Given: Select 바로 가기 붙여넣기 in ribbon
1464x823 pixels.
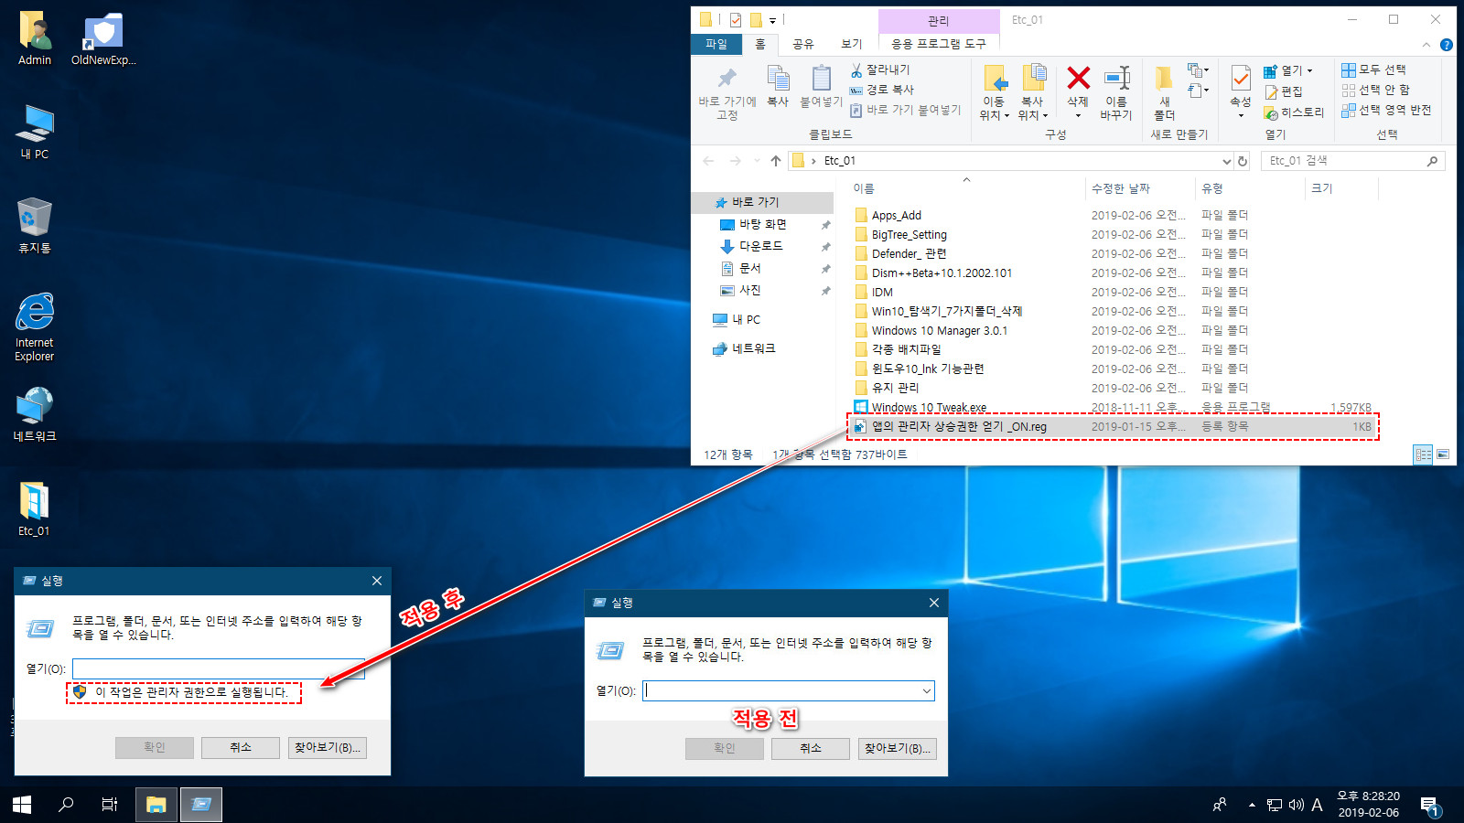Looking at the screenshot, I should [906, 110].
